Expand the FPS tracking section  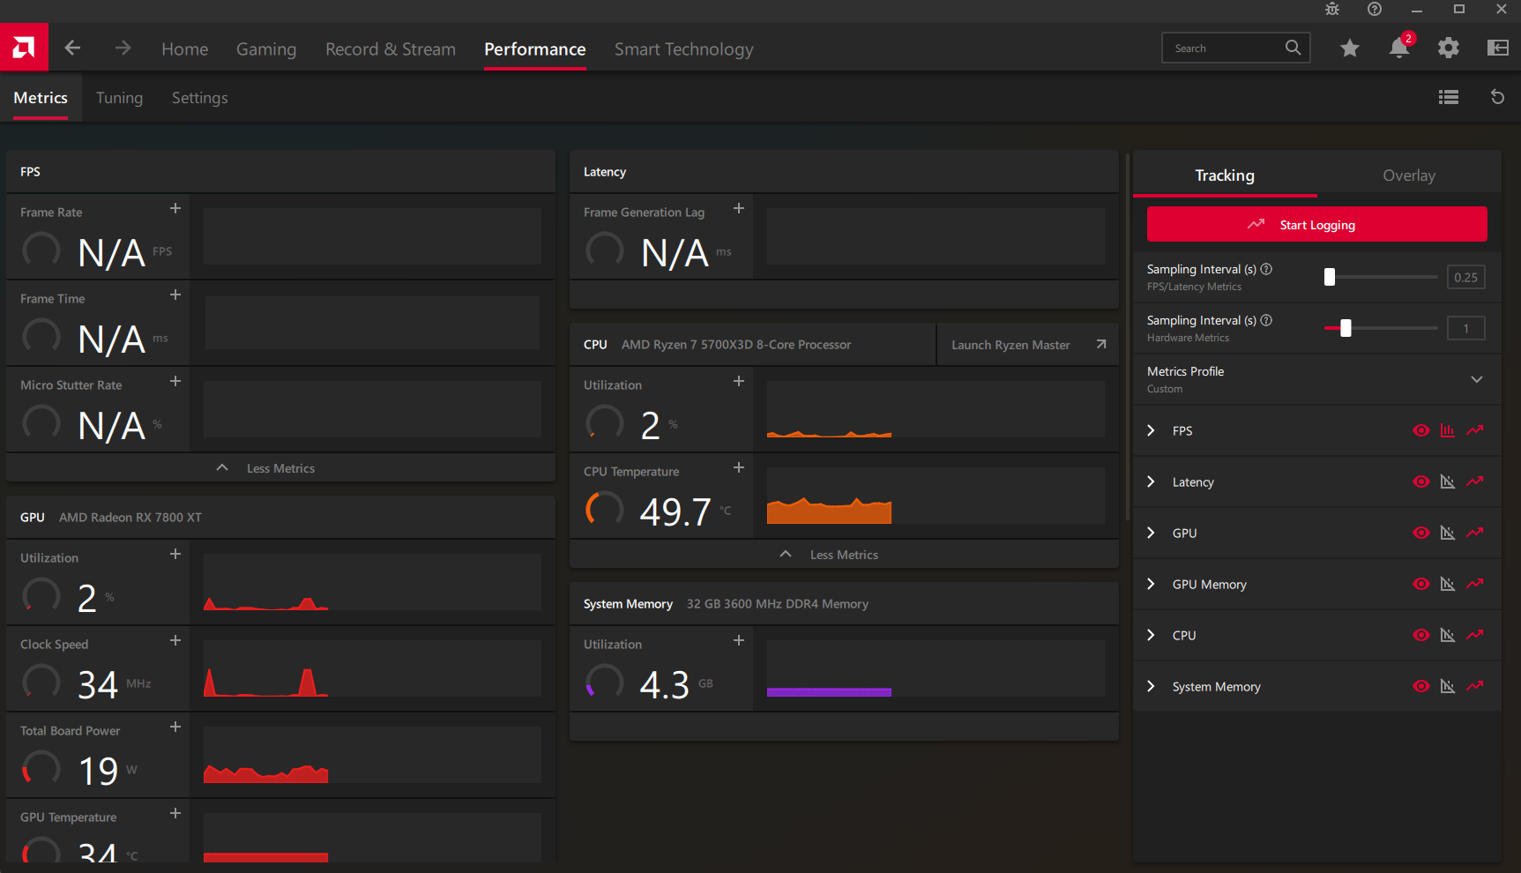[1151, 430]
